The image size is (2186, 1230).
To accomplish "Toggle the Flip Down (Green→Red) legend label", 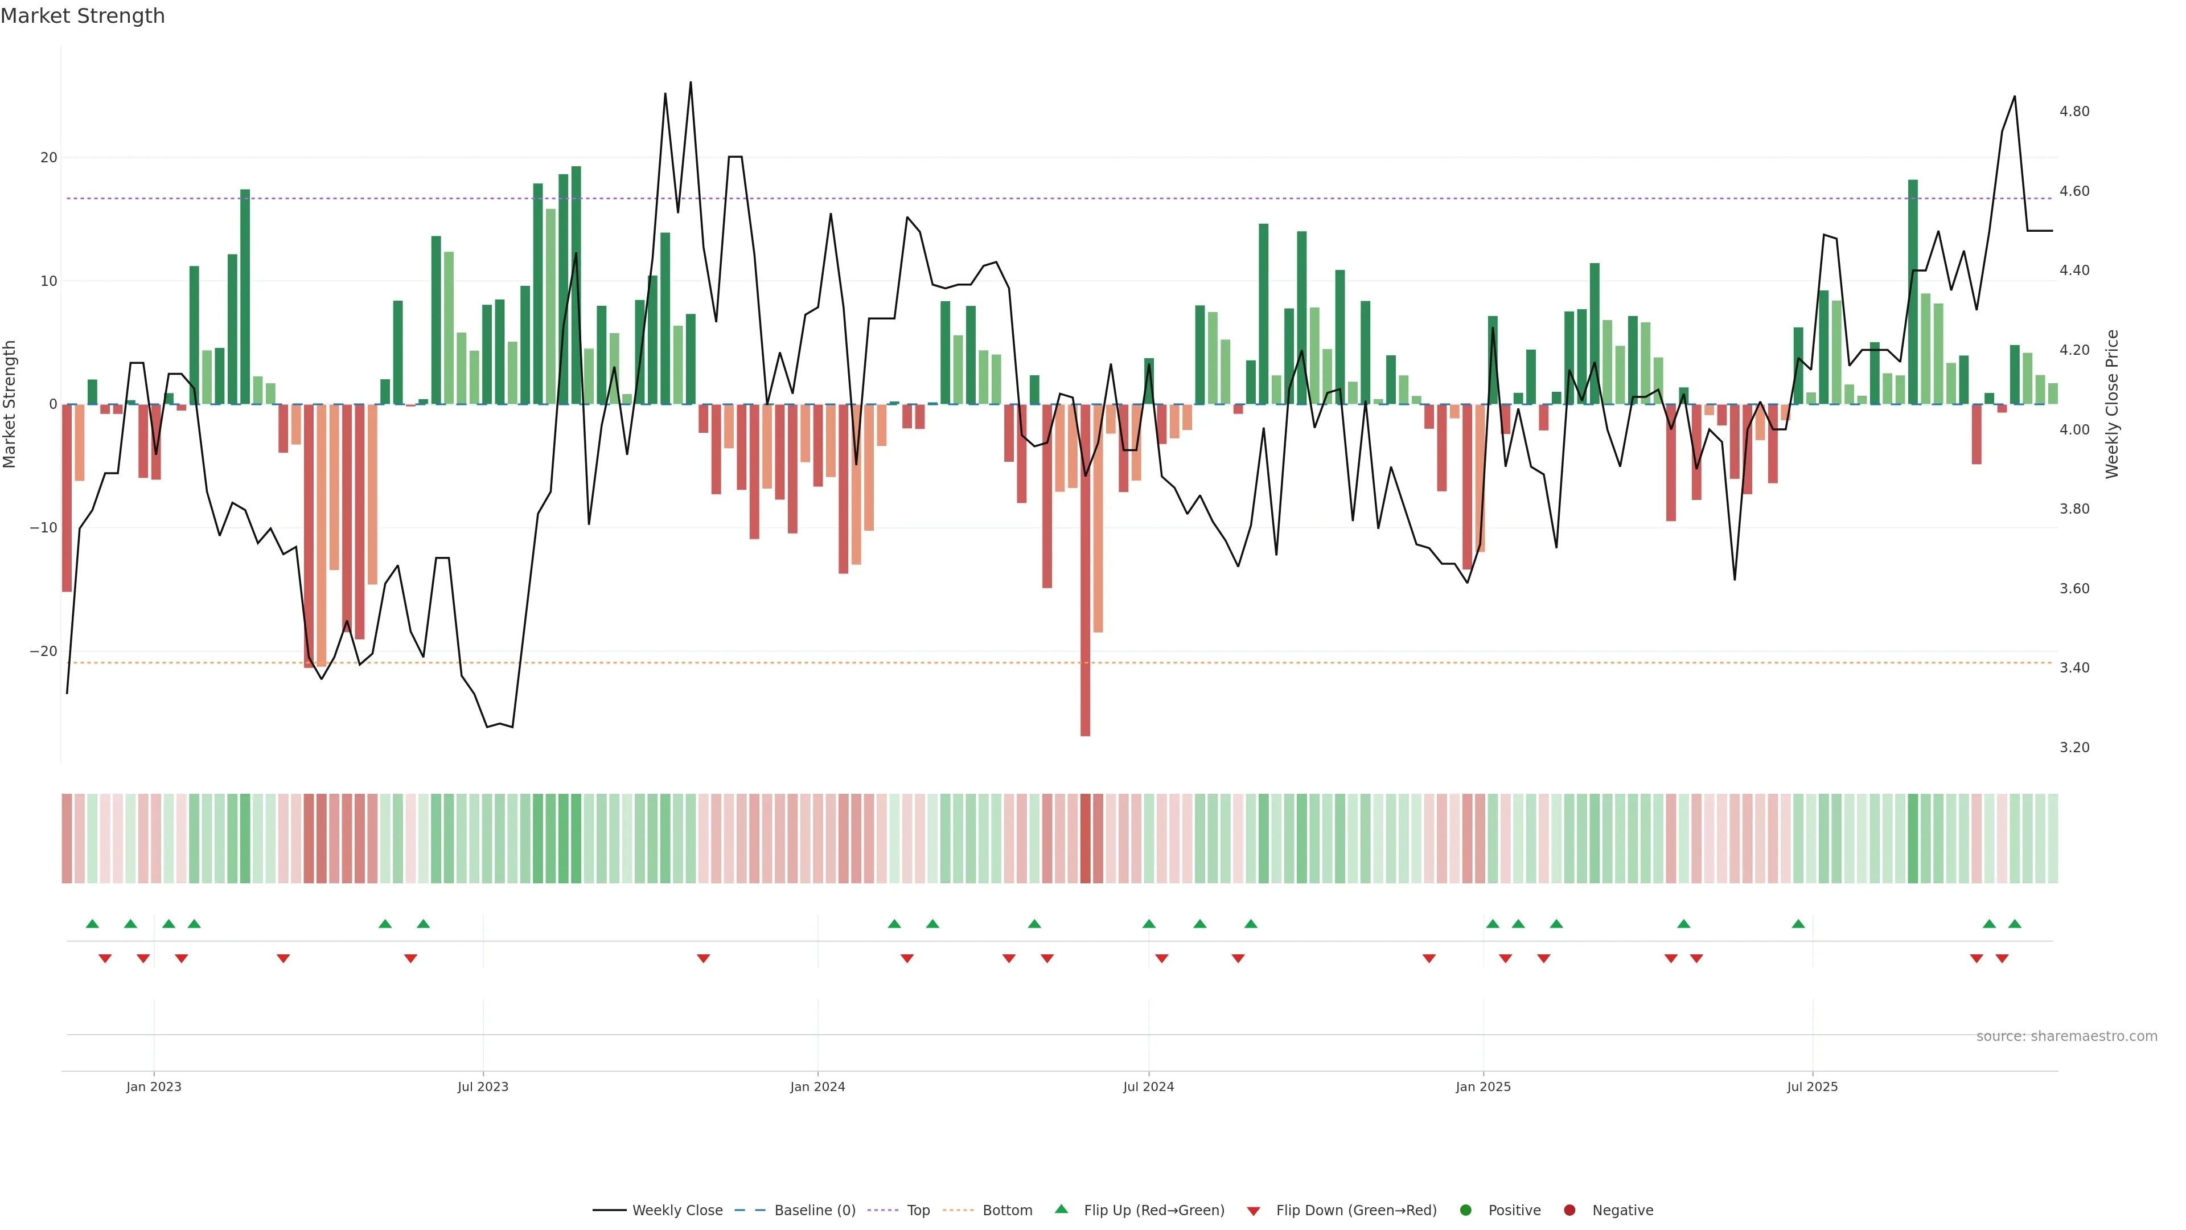I will click(x=1356, y=1211).
